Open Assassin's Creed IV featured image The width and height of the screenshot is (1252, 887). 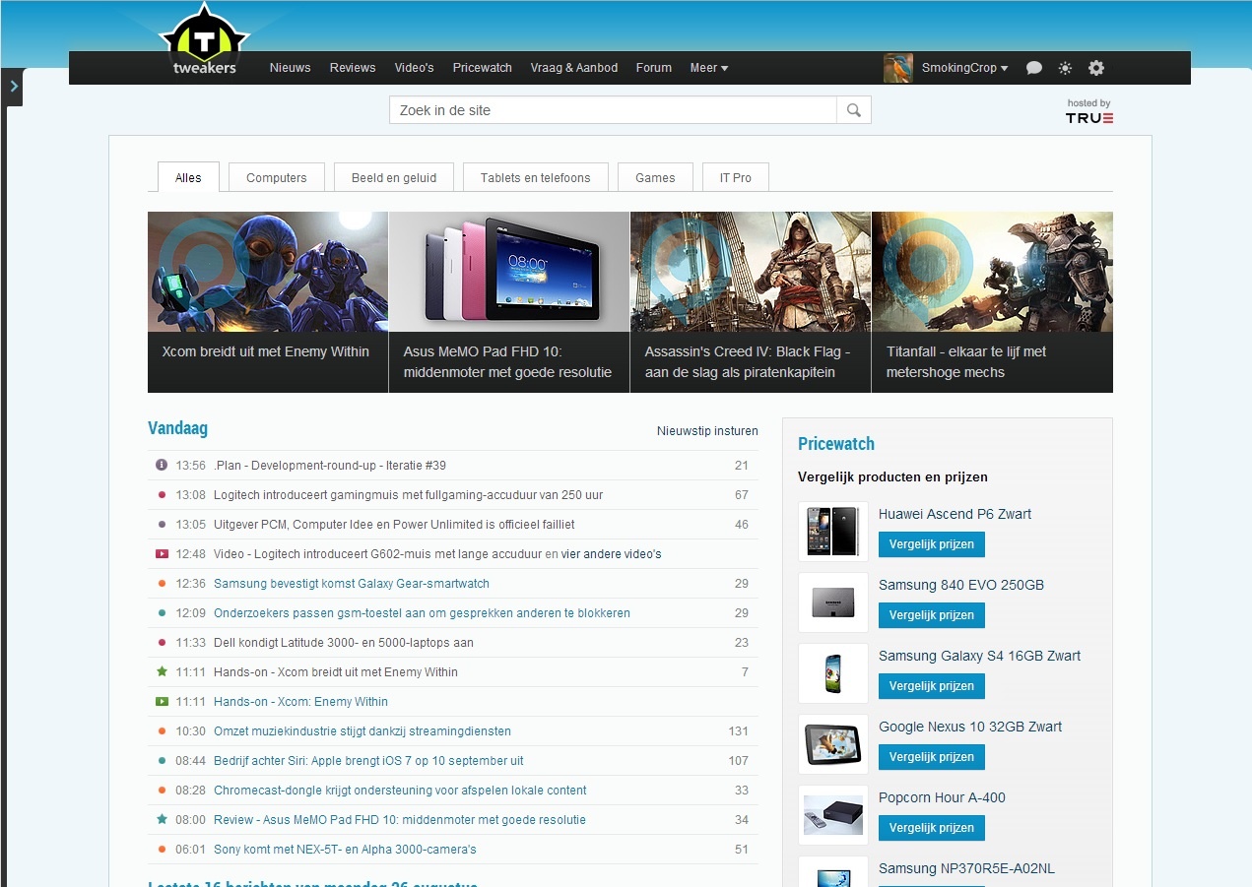click(x=751, y=272)
